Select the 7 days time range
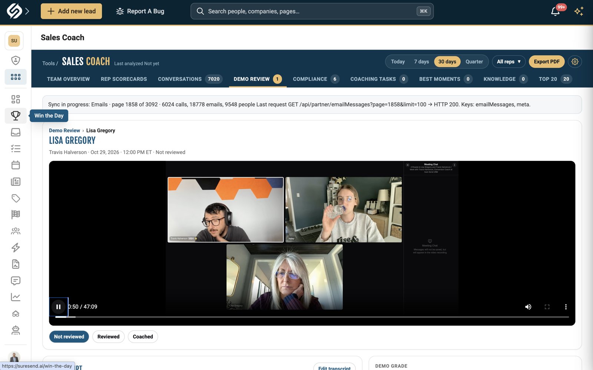 point(421,62)
